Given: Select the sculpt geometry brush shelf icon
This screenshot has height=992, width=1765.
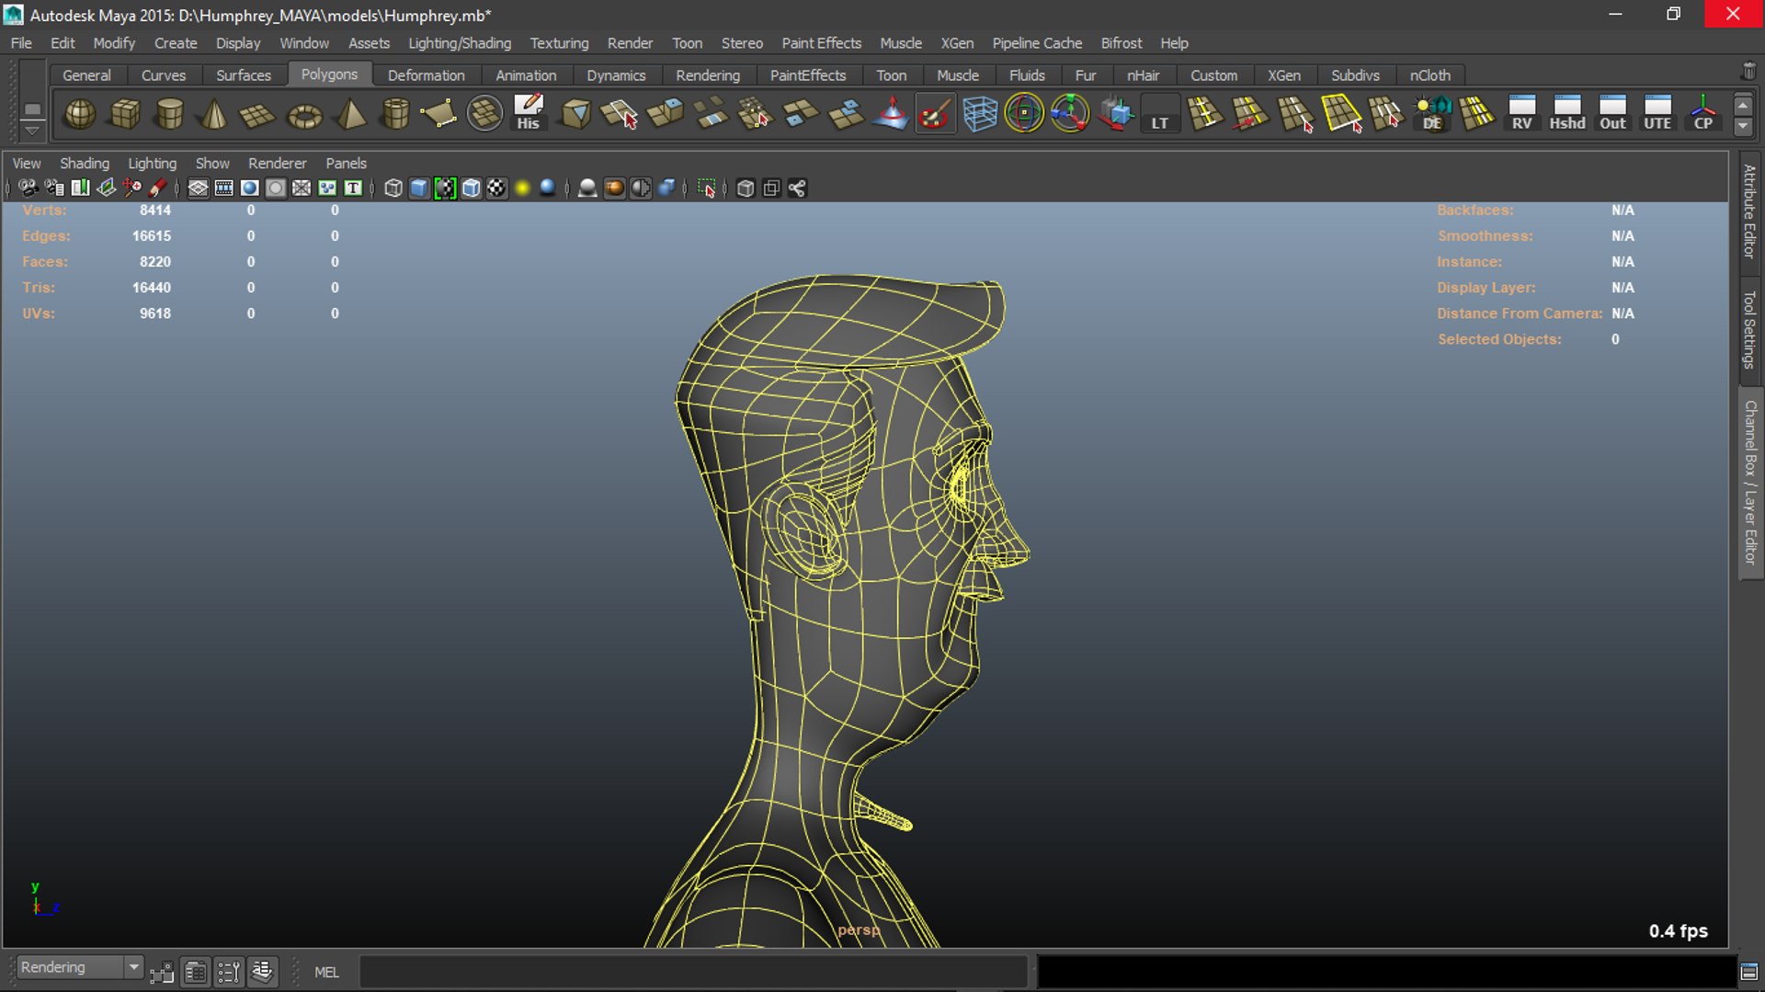Looking at the screenshot, I should click(935, 114).
